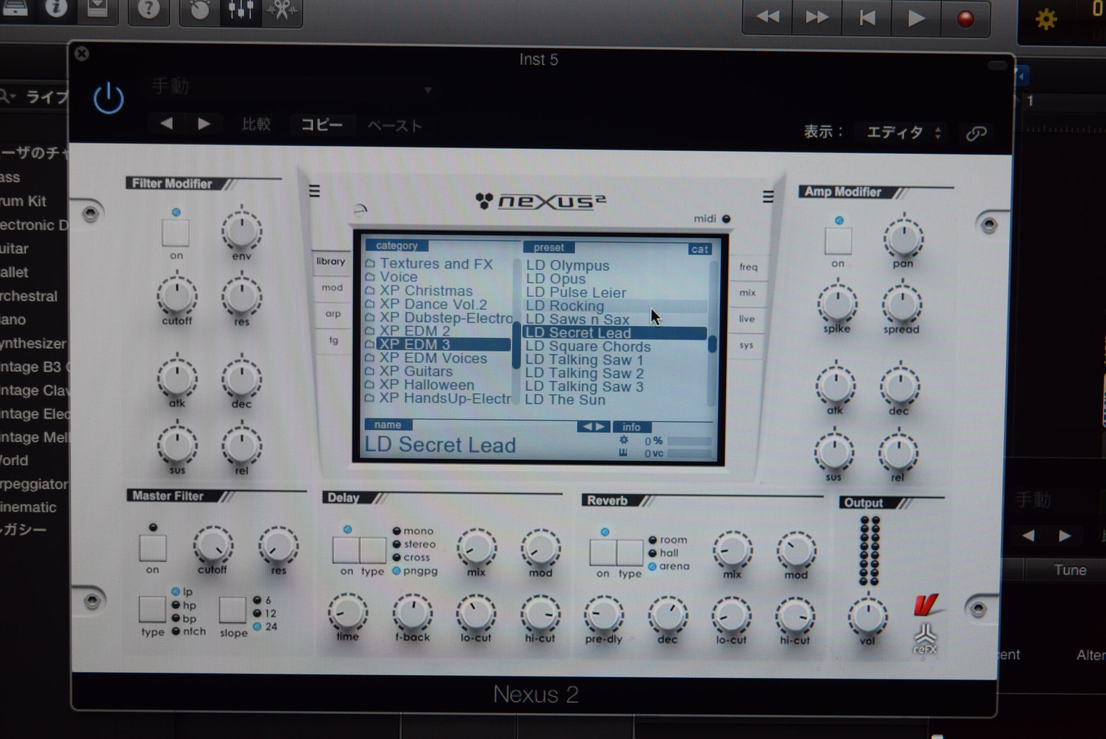Open the right hamburger menu in Nexus
Image resolution: width=1106 pixels, height=739 pixels.
(x=768, y=197)
